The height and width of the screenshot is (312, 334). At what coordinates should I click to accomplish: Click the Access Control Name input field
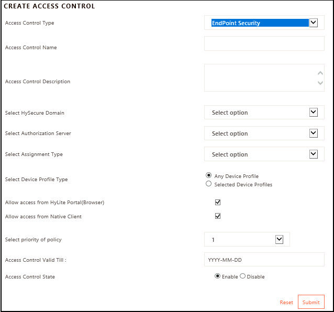[x=264, y=43]
